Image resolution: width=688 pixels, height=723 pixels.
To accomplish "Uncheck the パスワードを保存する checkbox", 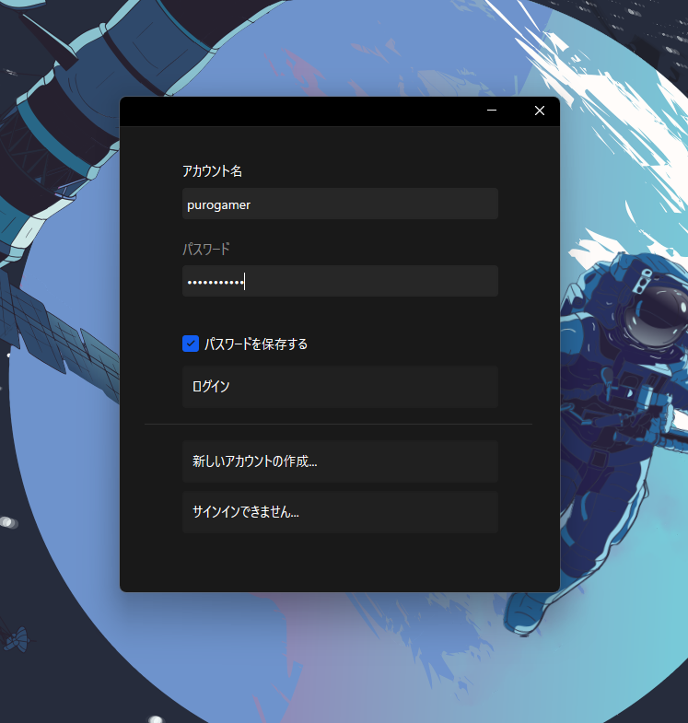I will click(191, 344).
